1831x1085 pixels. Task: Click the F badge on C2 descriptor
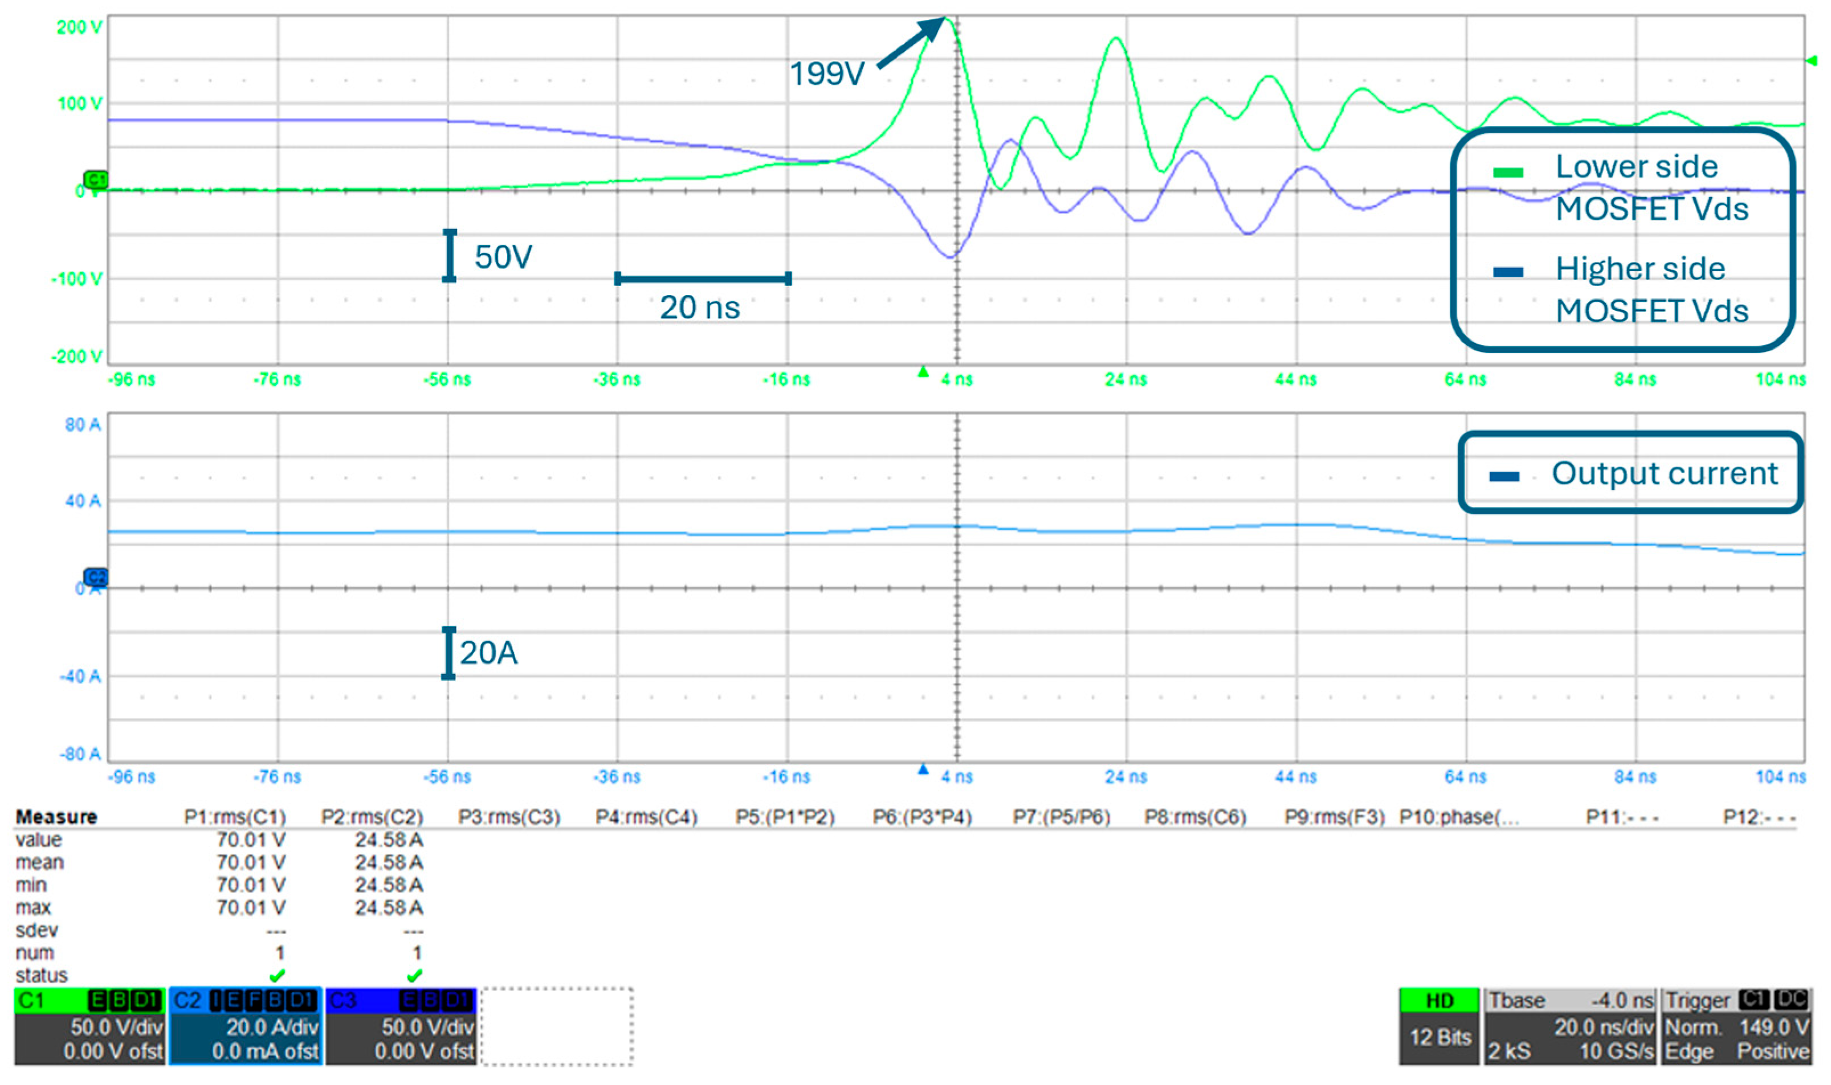pyautogui.click(x=255, y=1000)
